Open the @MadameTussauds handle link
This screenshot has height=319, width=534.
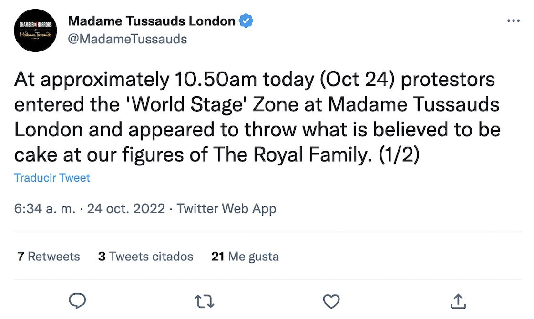tap(127, 39)
